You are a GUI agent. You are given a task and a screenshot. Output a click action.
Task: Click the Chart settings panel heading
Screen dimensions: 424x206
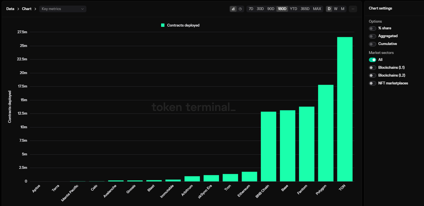(x=380, y=8)
